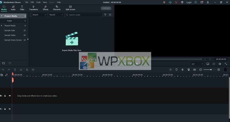This screenshot has width=230, height=122.
Task: Add a new folder icon
Action: tap(4, 63)
